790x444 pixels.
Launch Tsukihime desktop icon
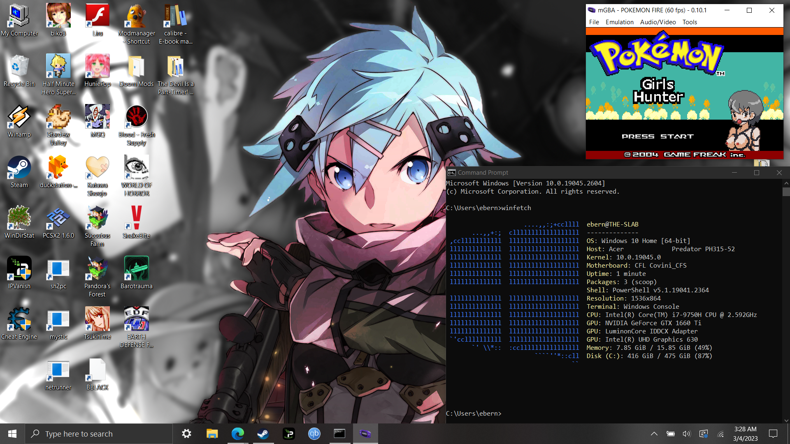pyautogui.click(x=98, y=323)
